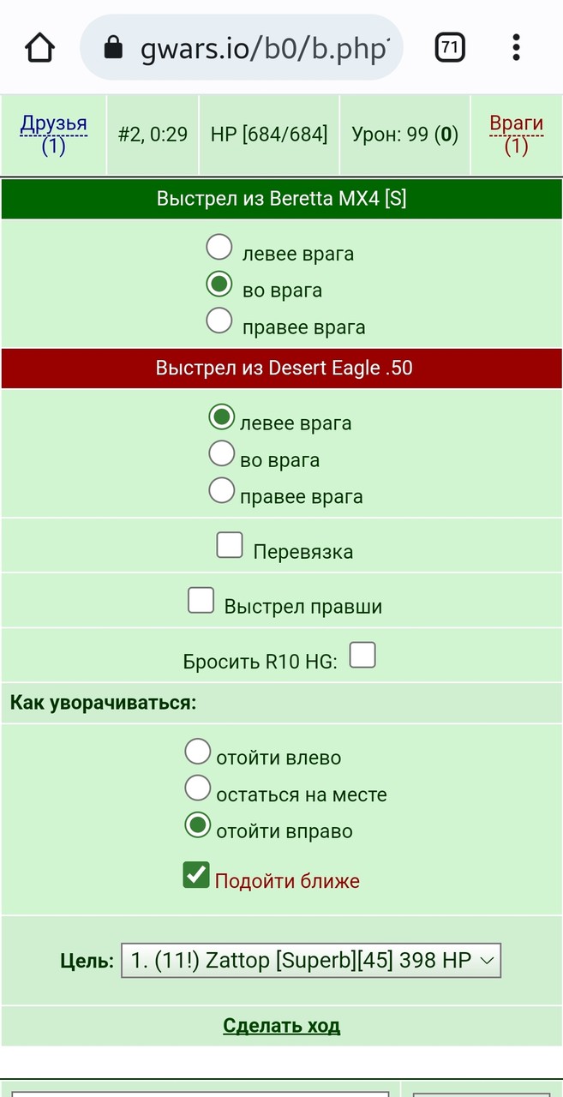Tick the 'Бросить R10 HG' checkbox
The height and width of the screenshot is (1097, 563).
click(362, 656)
